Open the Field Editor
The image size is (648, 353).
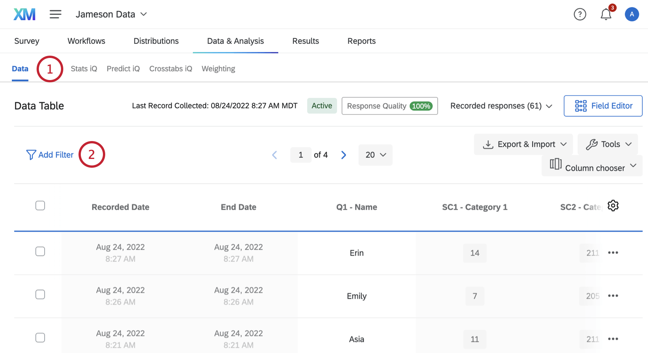tap(603, 106)
